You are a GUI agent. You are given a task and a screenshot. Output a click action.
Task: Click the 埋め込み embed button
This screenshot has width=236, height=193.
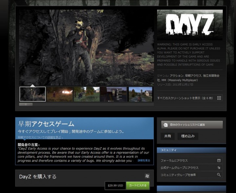click(x=188, y=136)
